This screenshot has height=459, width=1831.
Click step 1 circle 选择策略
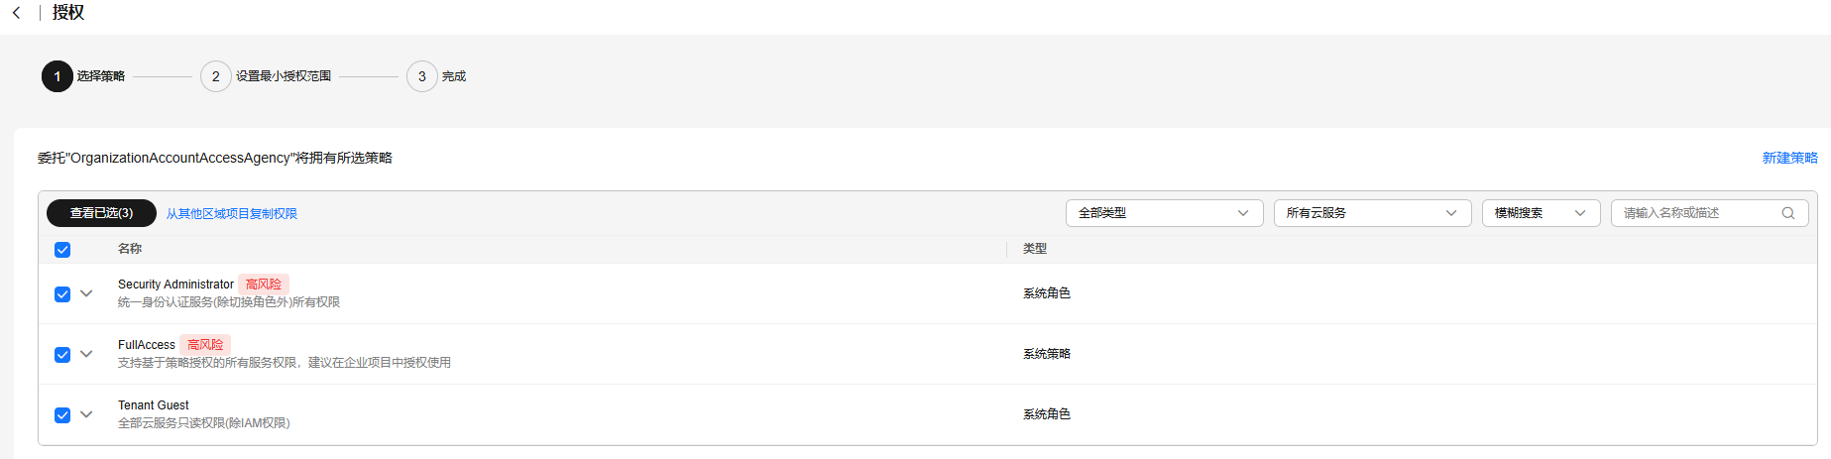(x=57, y=76)
